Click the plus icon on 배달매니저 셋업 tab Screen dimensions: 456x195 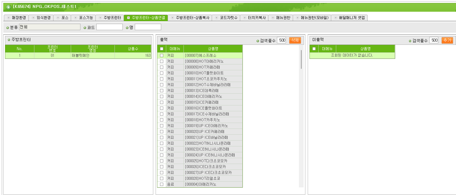click(x=336, y=18)
